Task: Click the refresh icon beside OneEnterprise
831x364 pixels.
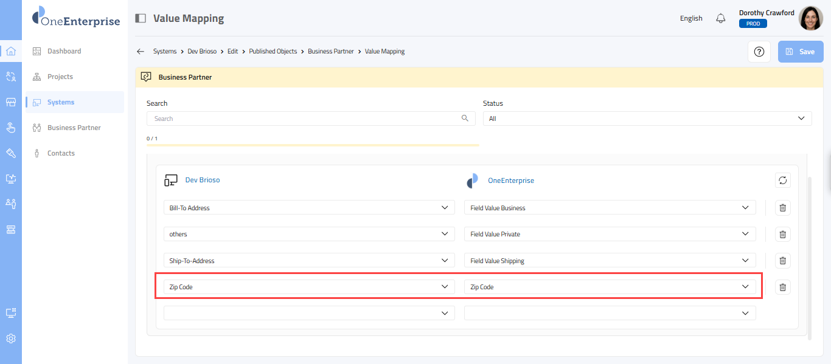Action: click(x=782, y=180)
